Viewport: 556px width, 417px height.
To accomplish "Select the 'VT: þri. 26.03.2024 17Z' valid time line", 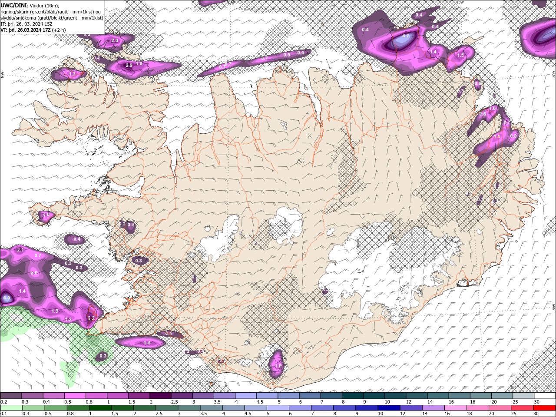I will click(x=33, y=30).
